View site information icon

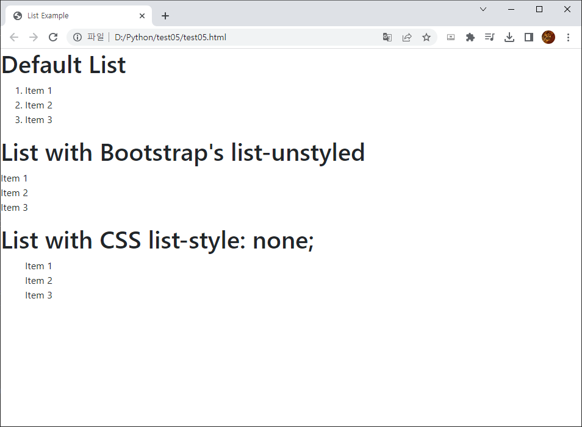[77, 37]
